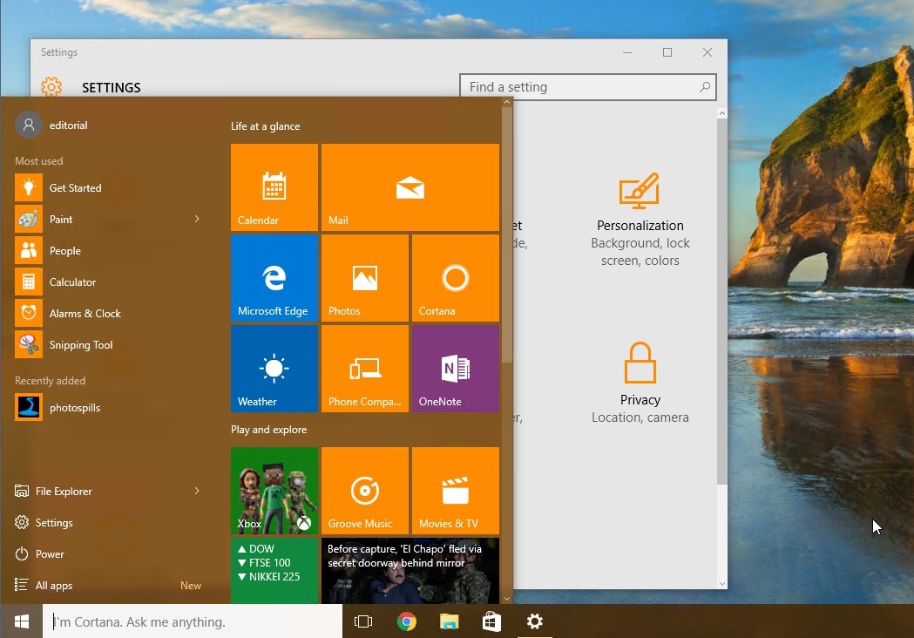Launch Calculator from Most used

[108, 282]
